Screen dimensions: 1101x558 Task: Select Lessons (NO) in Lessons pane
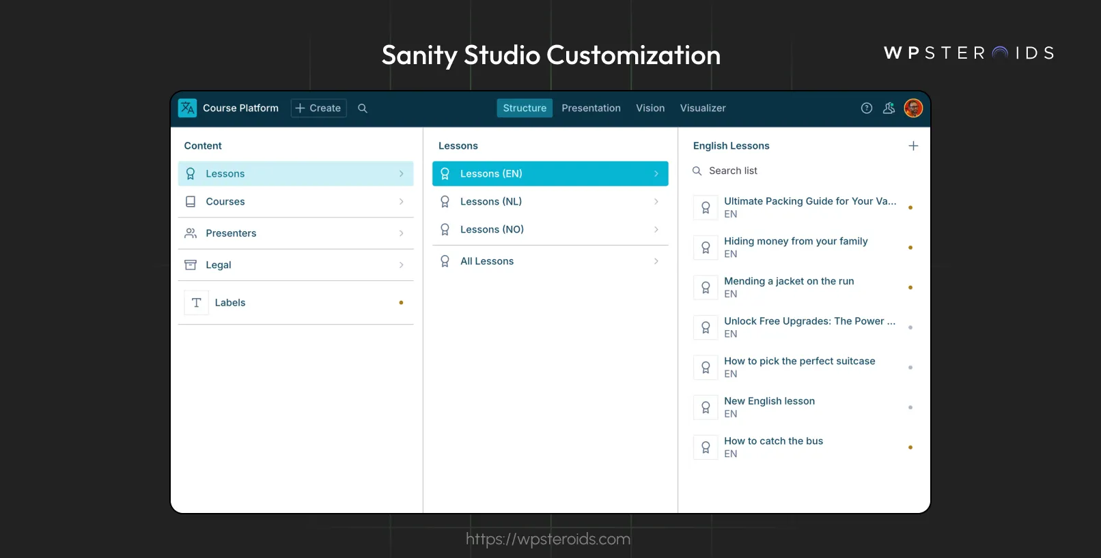click(550, 230)
